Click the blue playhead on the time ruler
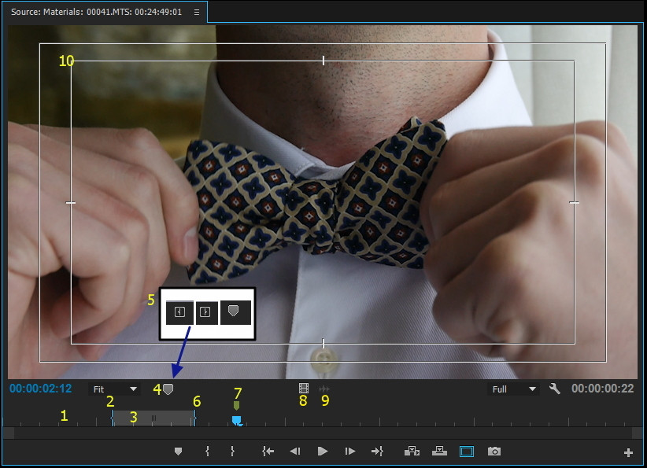 point(236,421)
